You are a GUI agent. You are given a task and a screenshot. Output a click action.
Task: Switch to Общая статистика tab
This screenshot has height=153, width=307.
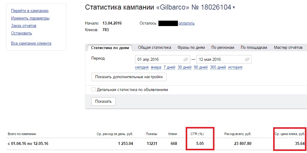click(x=155, y=48)
